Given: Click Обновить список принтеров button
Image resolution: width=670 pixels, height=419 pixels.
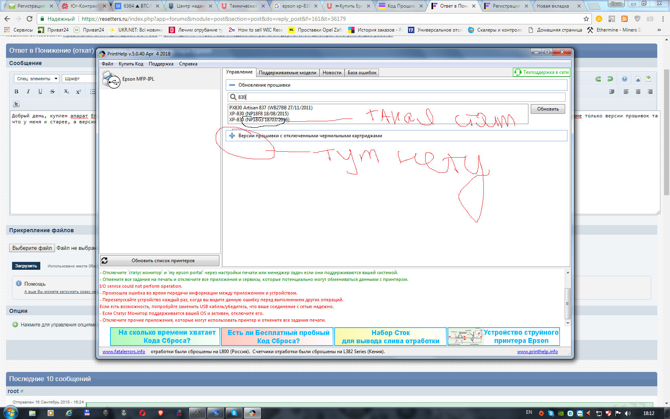Looking at the screenshot, I should [160, 261].
